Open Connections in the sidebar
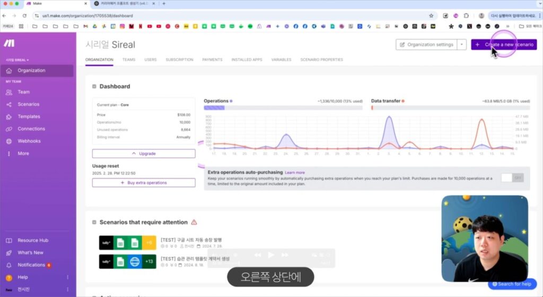 [x=31, y=129]
